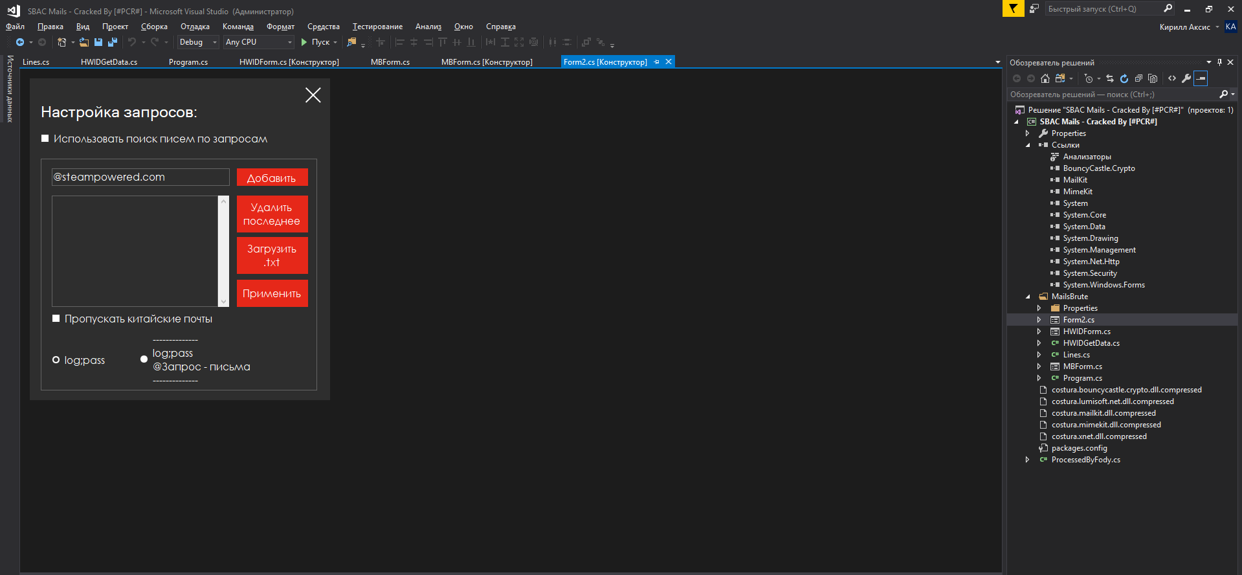Select the lone 'log;pass' radio button
This screenshot has width=1242, height=575.
click(56, 360)
